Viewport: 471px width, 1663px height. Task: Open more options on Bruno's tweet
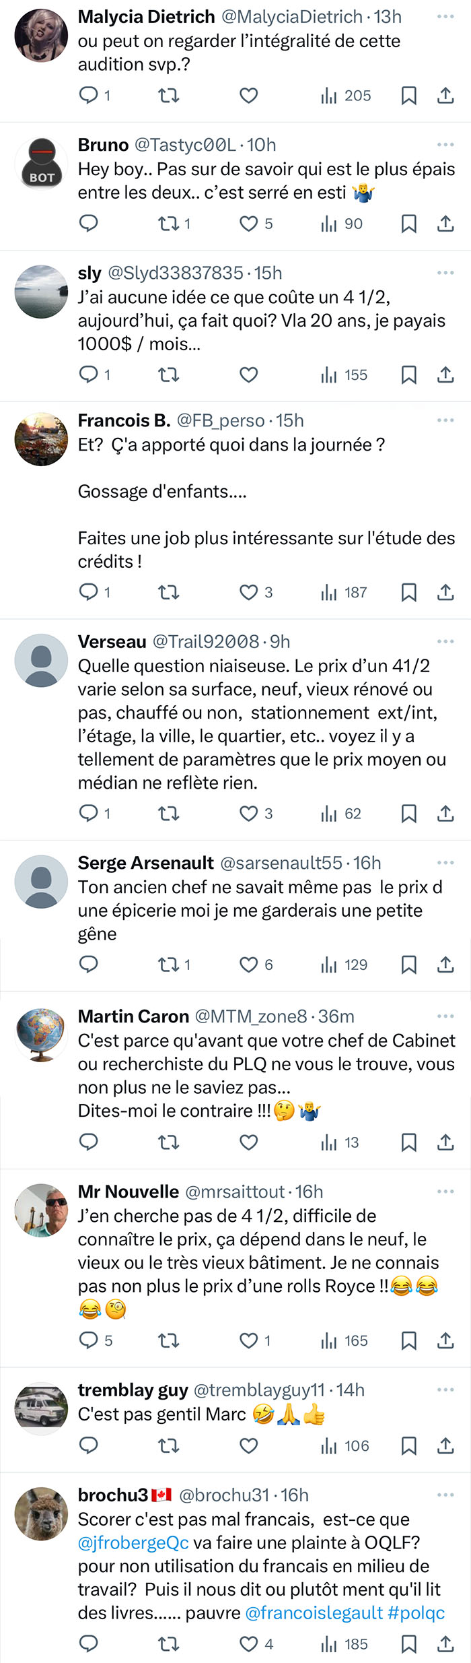[x=445, y=145]
